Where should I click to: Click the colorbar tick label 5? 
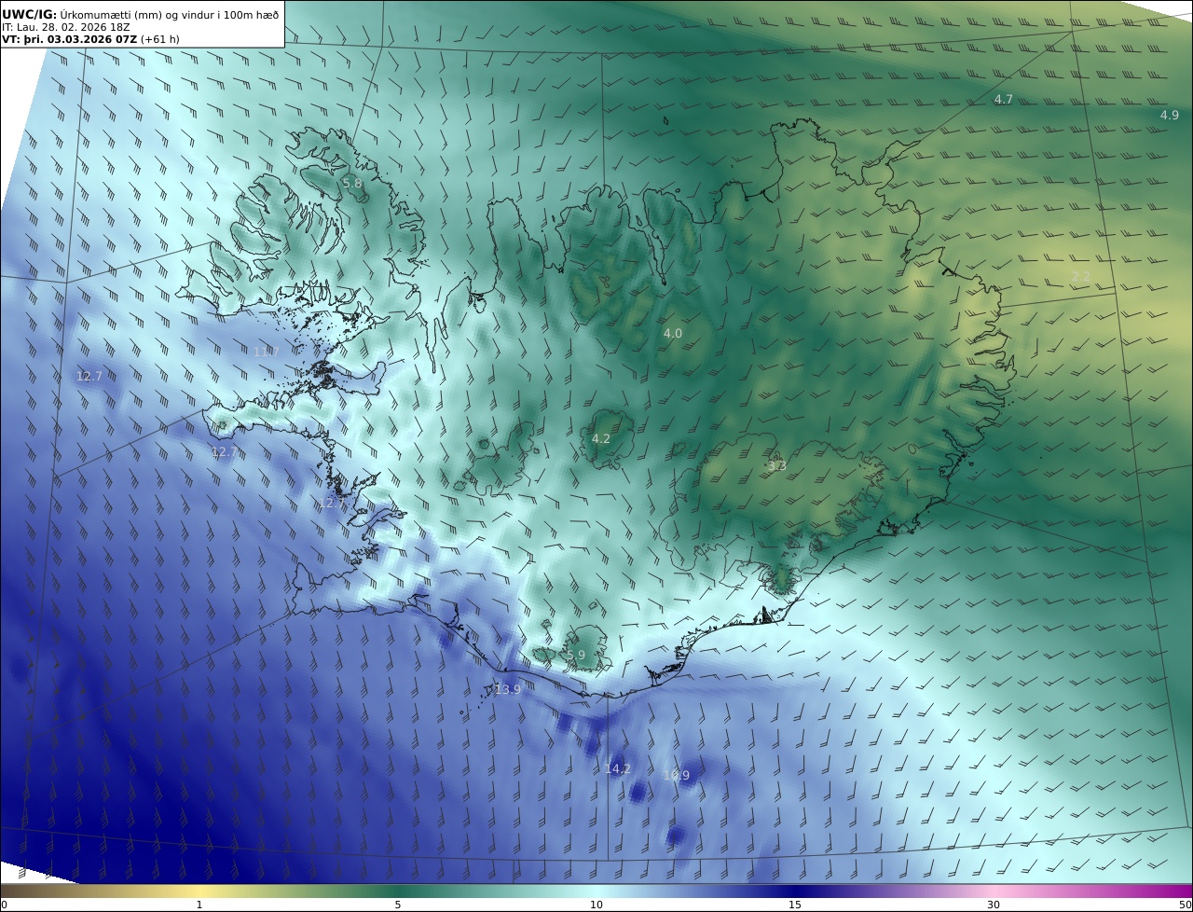[398, 905]
